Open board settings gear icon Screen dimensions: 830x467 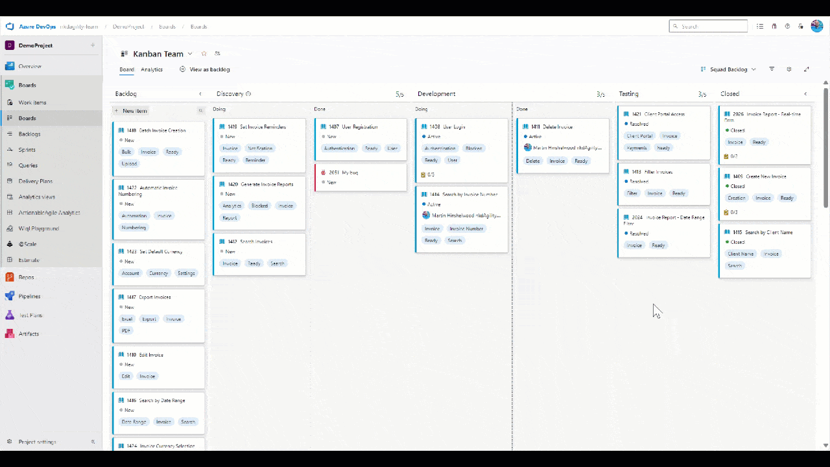click(789, 69)
